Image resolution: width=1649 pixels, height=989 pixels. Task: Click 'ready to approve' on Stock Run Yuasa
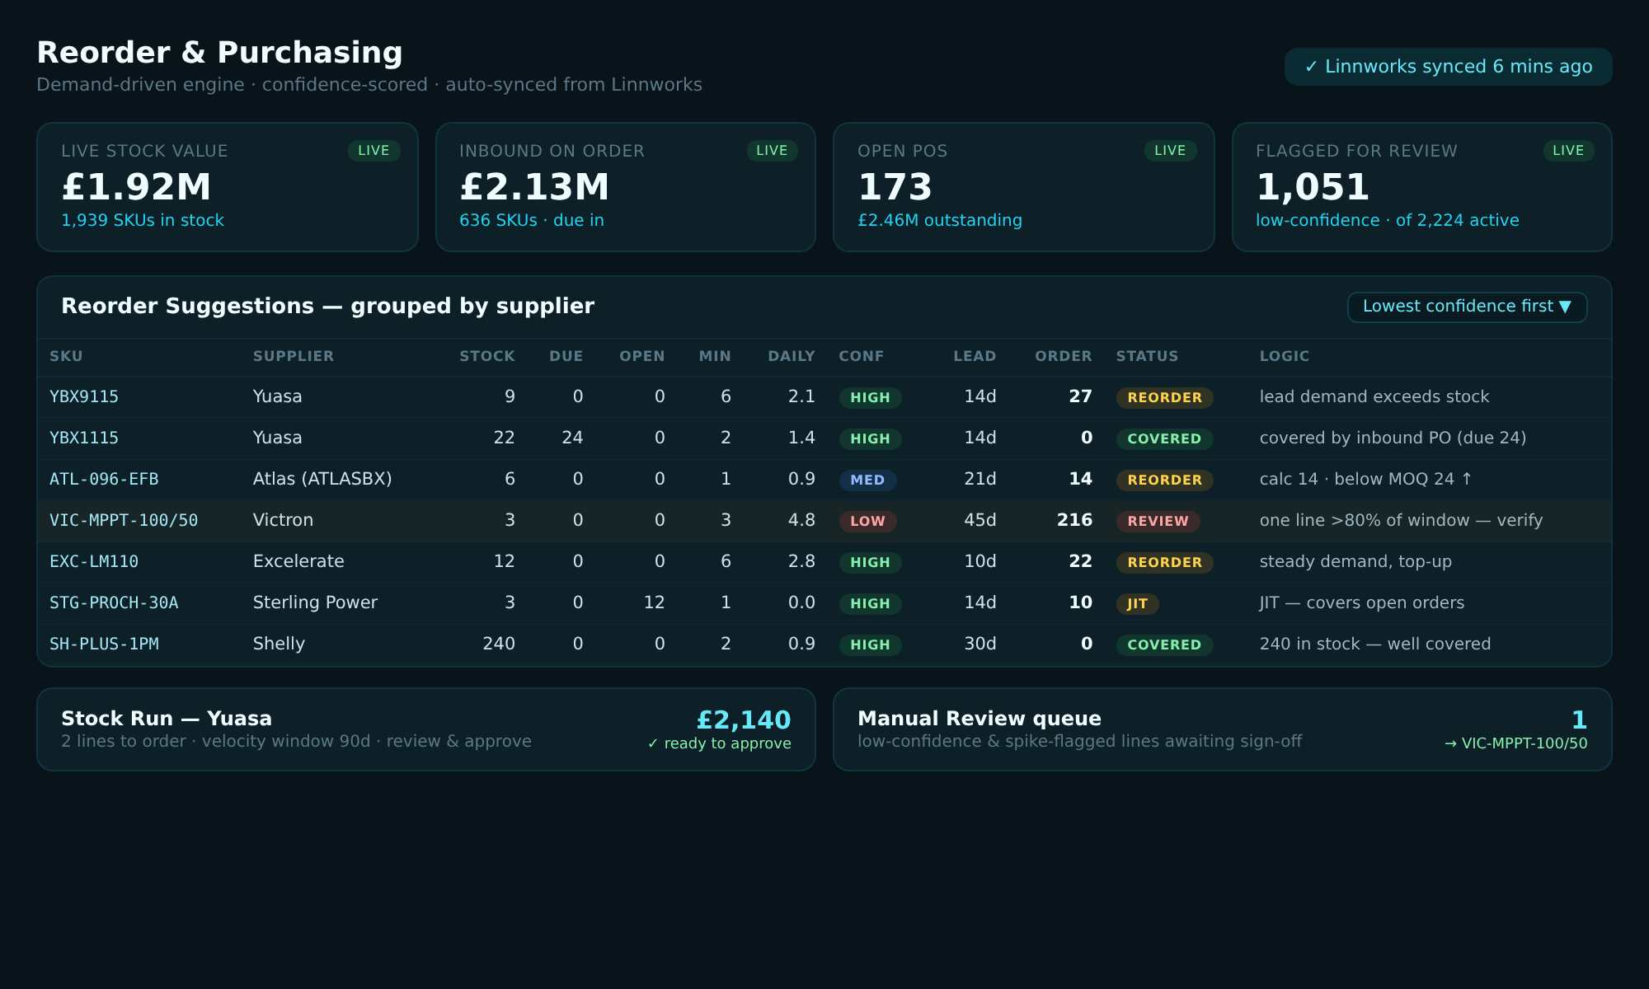[719, 743]
